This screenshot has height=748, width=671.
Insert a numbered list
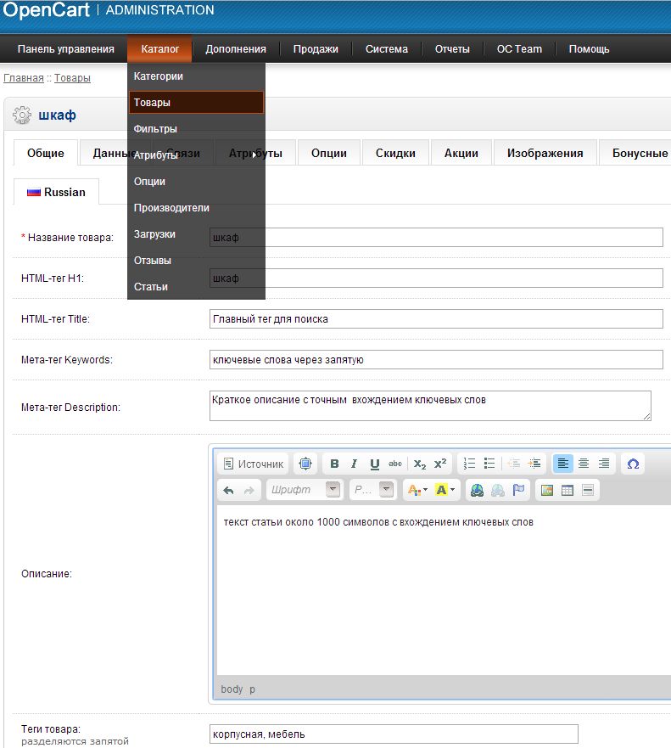pyautogui.click(x=471, y=464)
